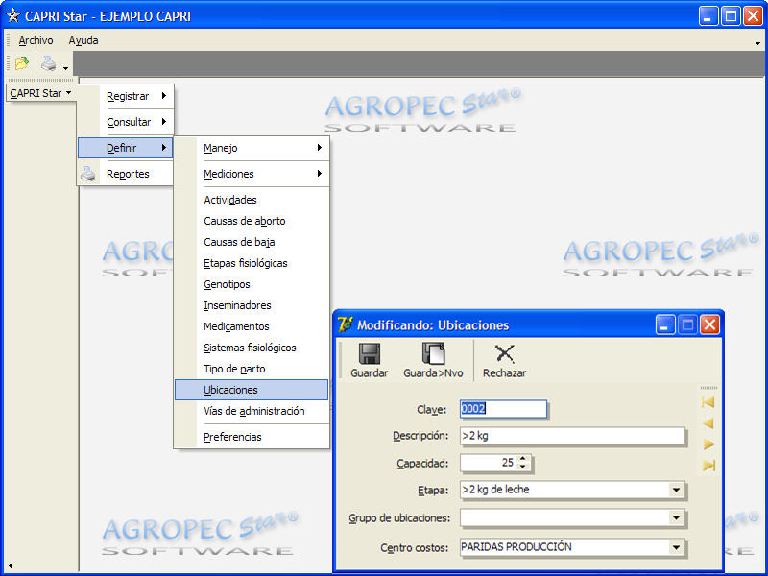Click the CAPRI Star window star icon

[x=13, y=16]
